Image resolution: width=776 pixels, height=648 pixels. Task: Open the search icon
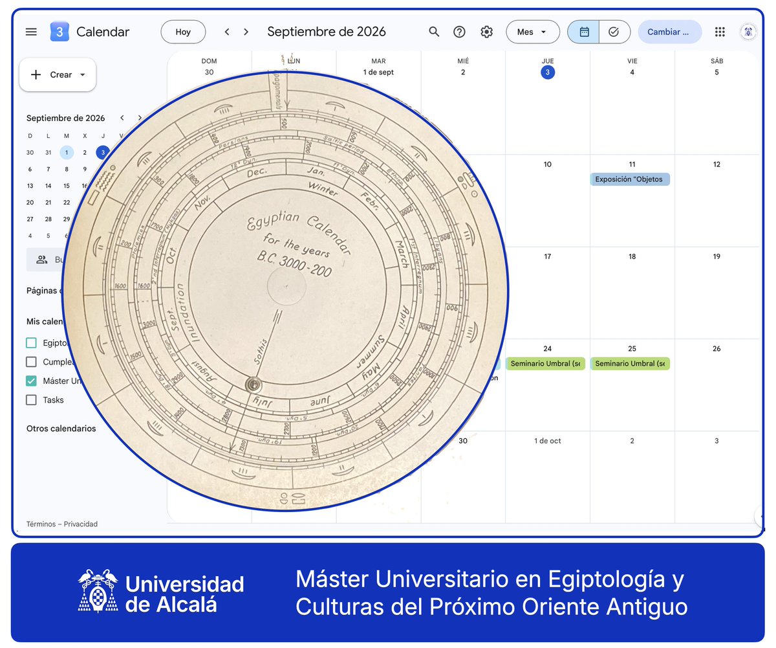coord(435,32)
